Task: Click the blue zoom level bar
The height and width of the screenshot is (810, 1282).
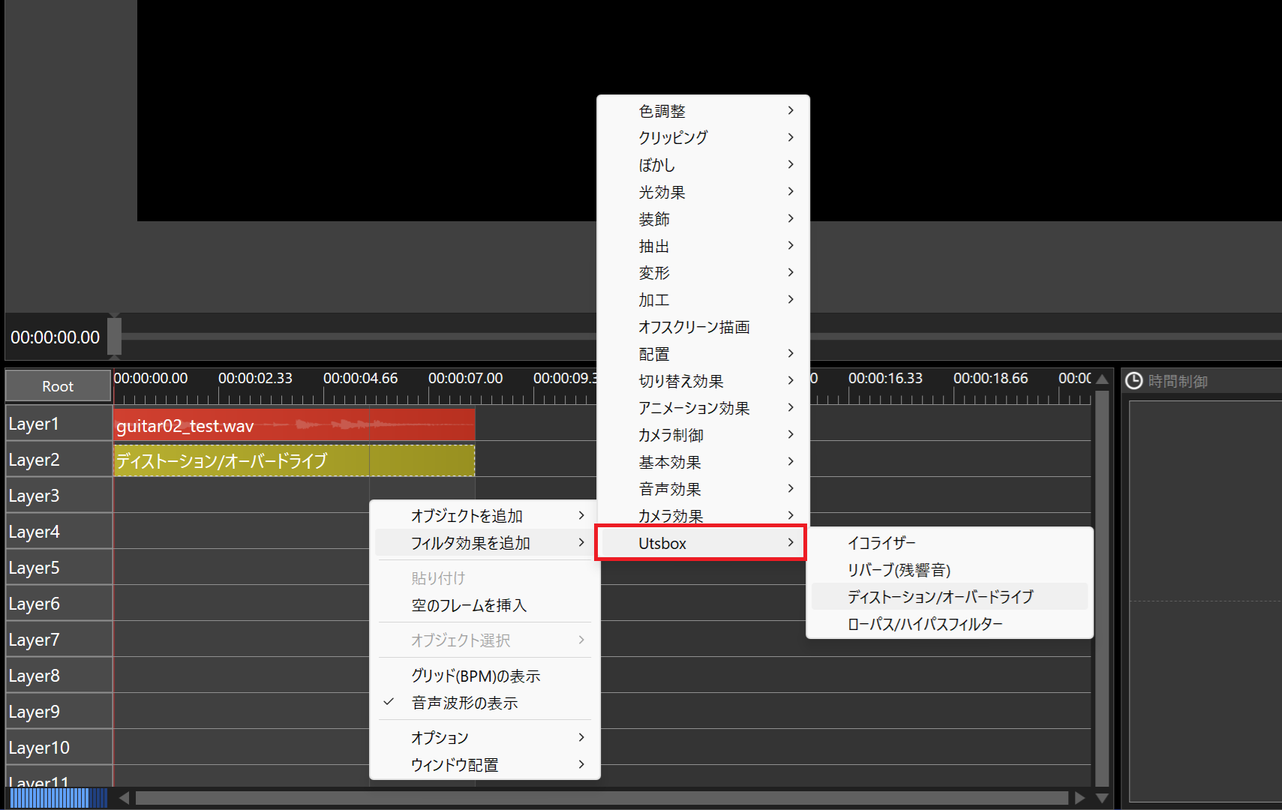Action: pyautogui.click(x=57, y=798)
